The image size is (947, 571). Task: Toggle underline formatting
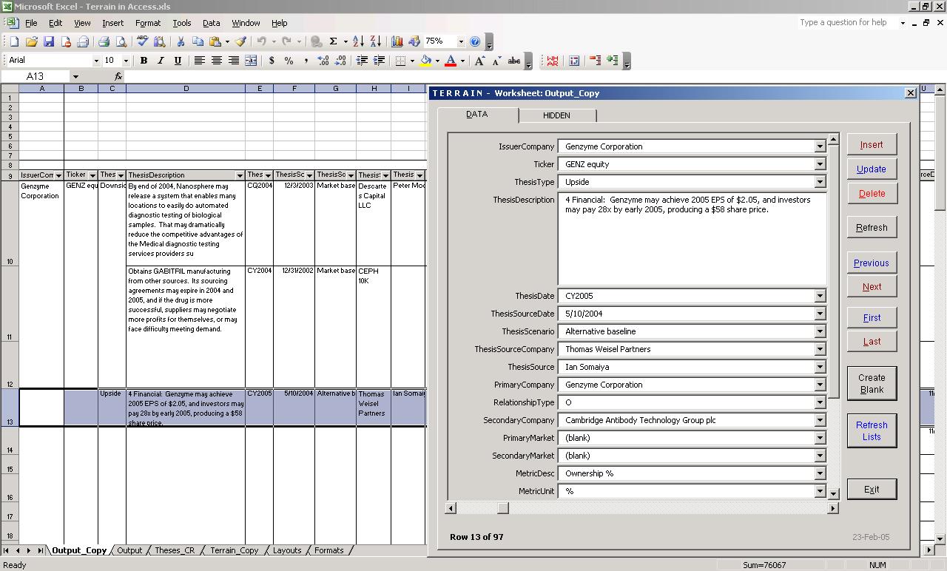click(x=178, y=61)
